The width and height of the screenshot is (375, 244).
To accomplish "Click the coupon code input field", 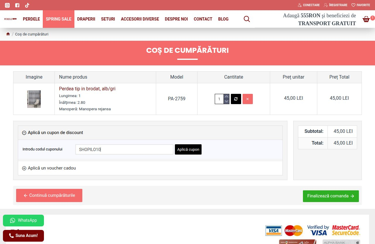I will [x=124, y=150].
